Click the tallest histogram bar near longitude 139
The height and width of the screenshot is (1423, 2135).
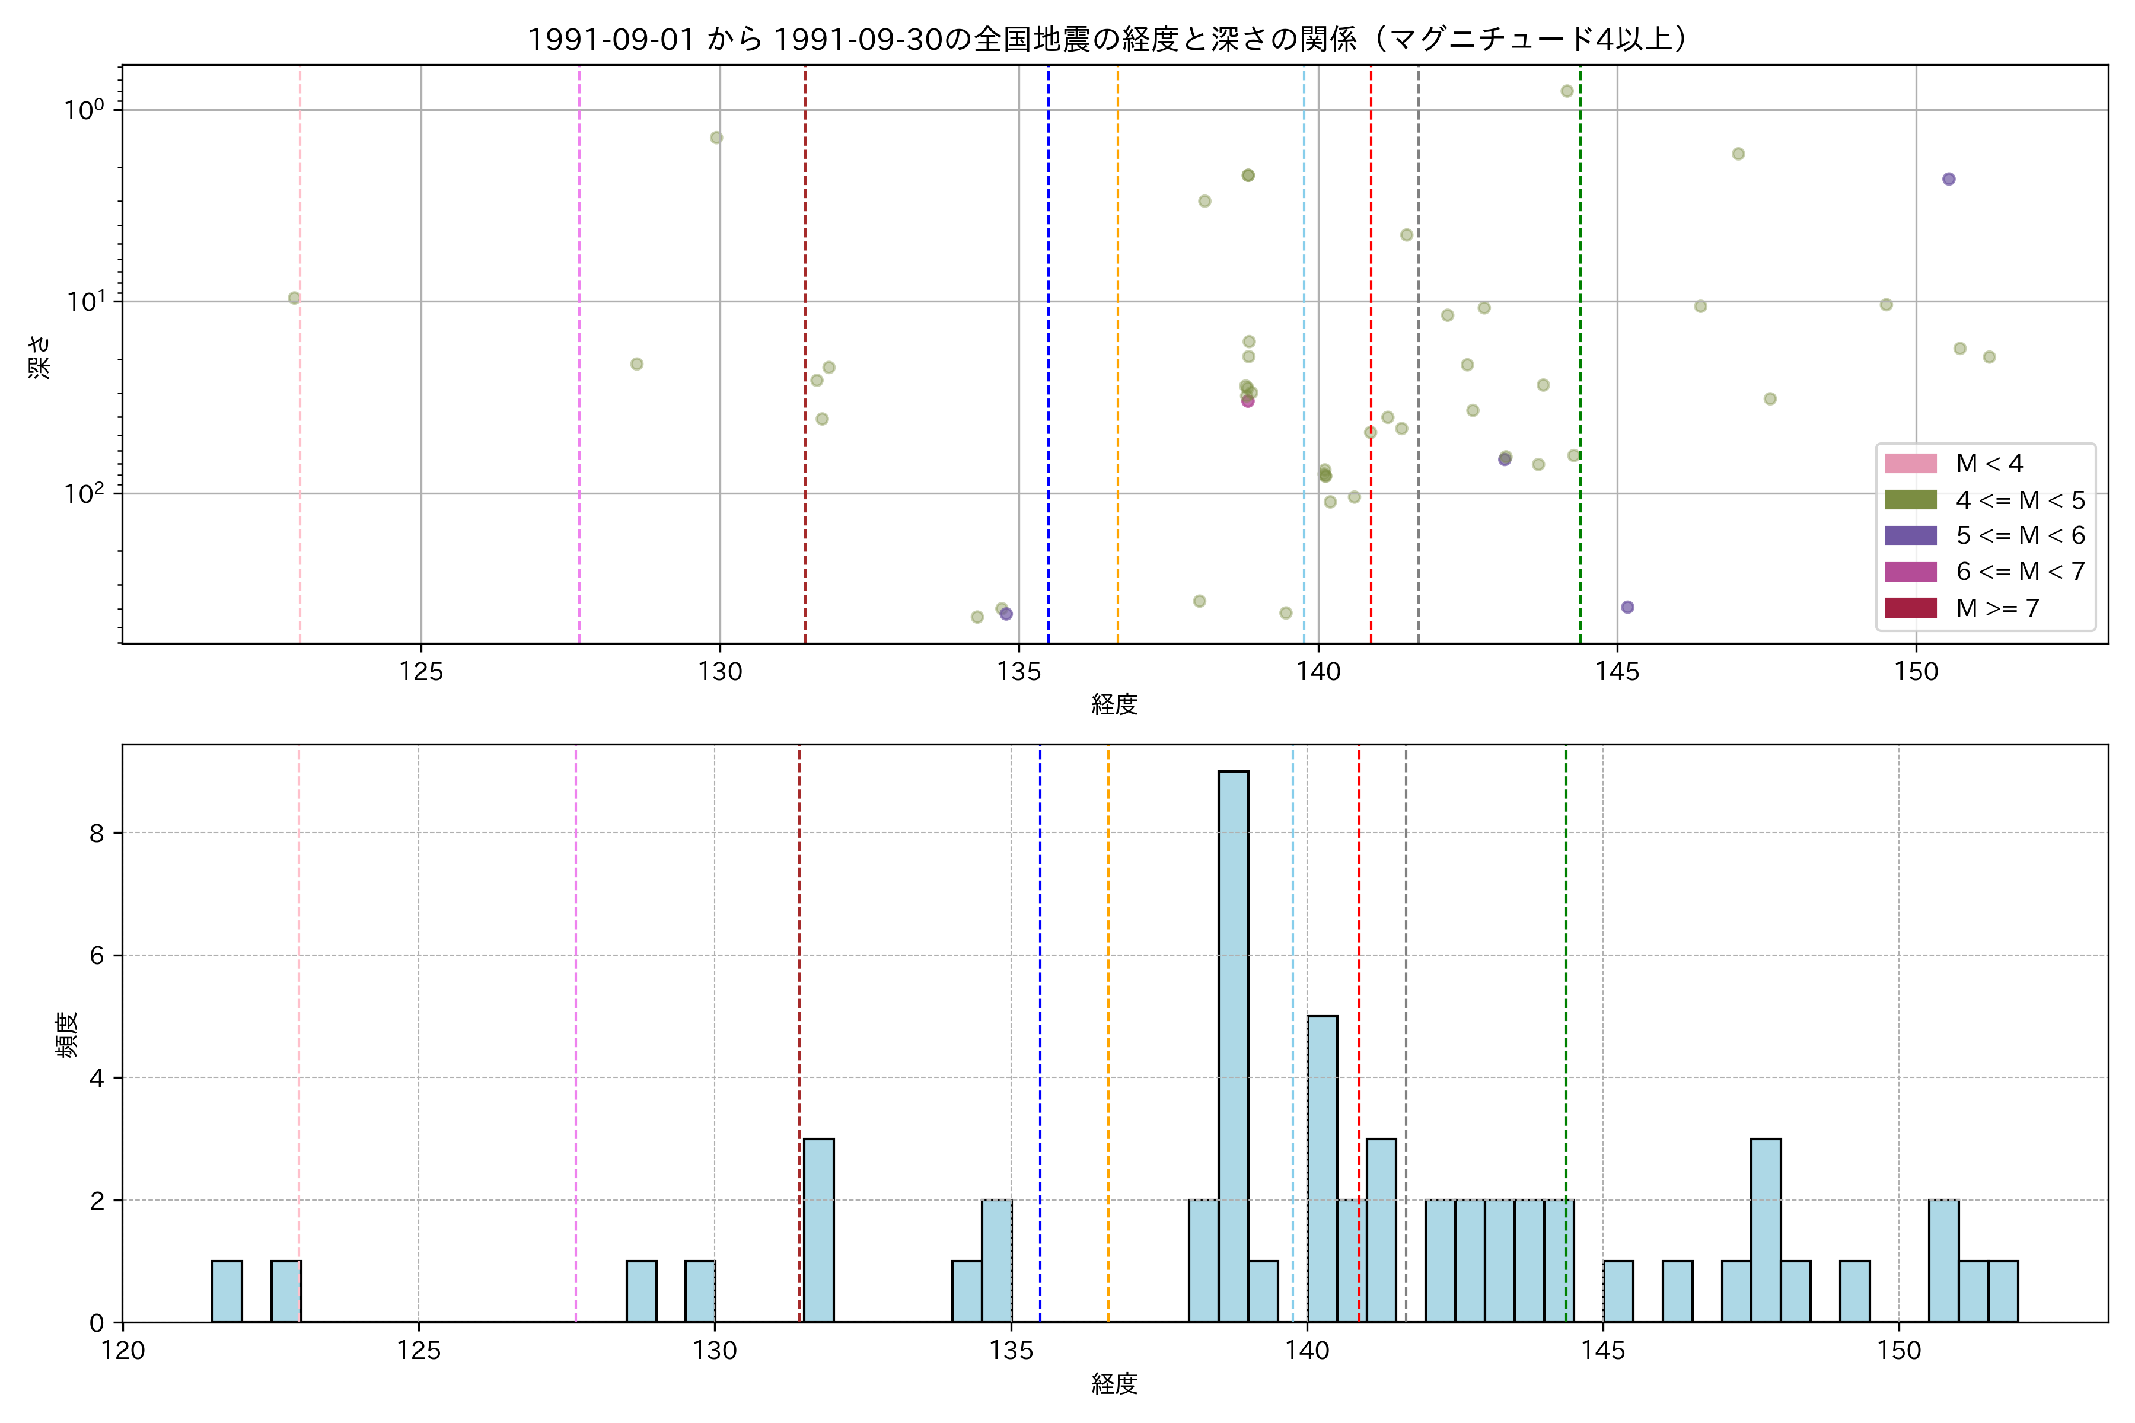coord(1233,1044)
